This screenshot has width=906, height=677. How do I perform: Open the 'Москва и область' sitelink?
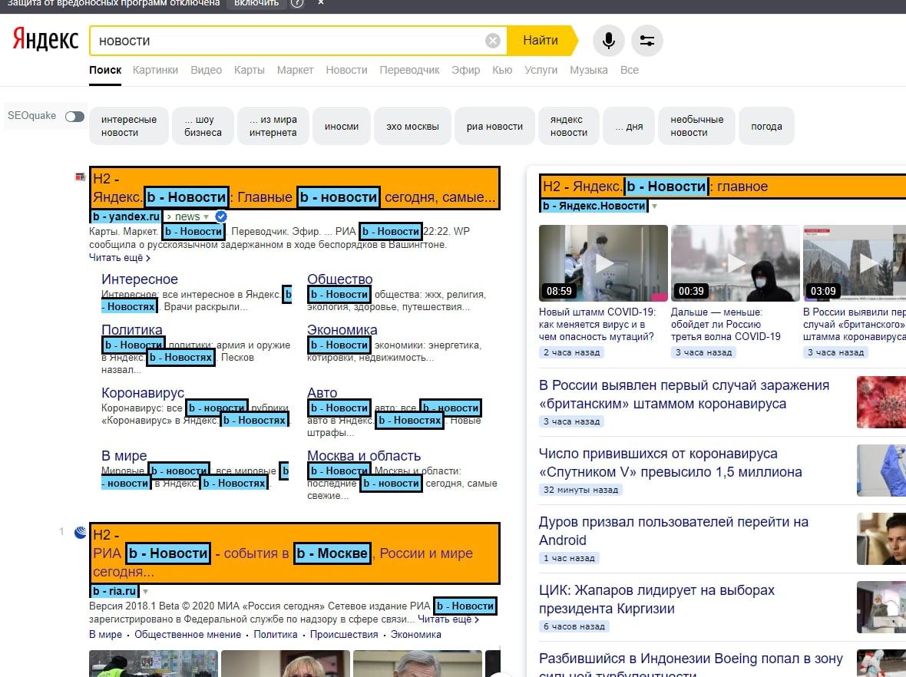[x=364, y=456]
